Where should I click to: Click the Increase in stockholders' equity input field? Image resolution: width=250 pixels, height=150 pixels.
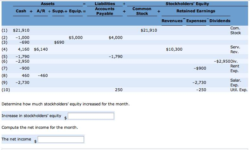[x=91, y=116]
